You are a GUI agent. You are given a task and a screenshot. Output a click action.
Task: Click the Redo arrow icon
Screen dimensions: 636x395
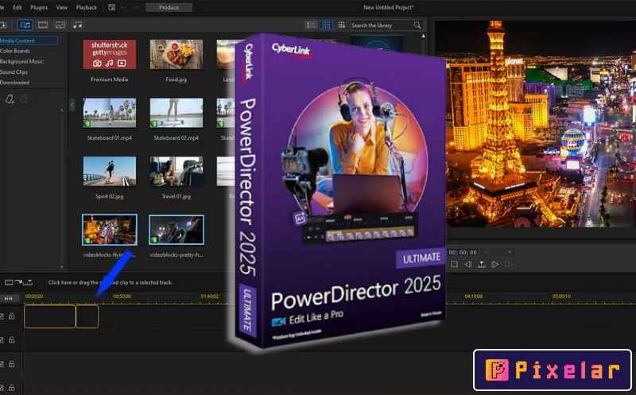tap(135, 7)
